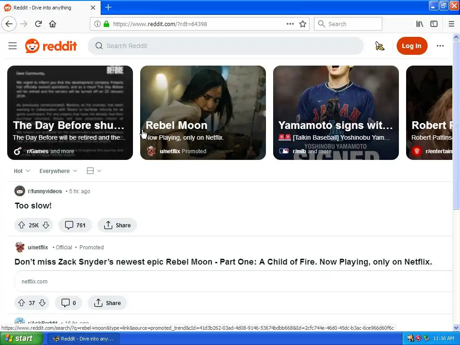
Task: Click the Log In button
Action: [x=411, y=46]
